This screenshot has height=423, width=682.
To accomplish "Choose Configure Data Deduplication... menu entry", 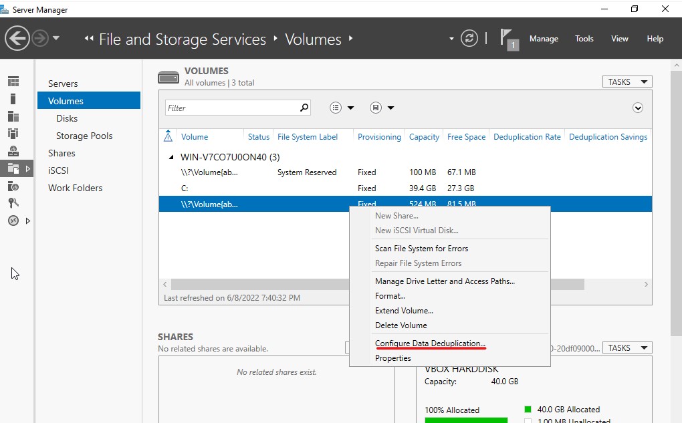I will [x=430, y=343].
